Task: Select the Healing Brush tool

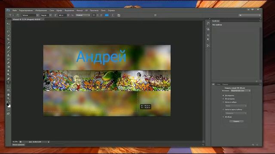Action: tap(8, 47)
